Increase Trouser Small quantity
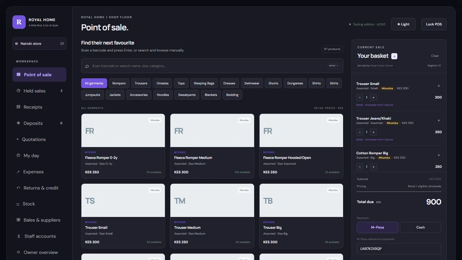This screenshot has width=462, height=260. coord(373,97)
